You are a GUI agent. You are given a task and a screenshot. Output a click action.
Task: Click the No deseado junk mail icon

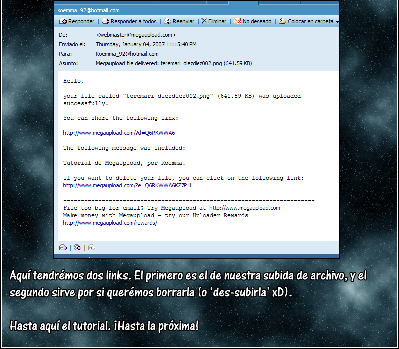coord(237,21)
